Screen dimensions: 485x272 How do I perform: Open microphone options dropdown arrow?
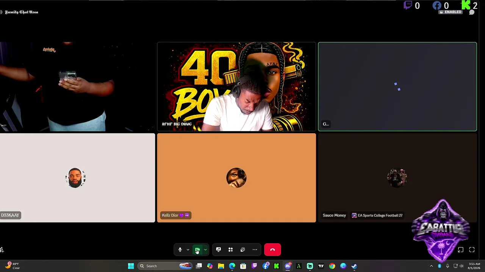188,250
